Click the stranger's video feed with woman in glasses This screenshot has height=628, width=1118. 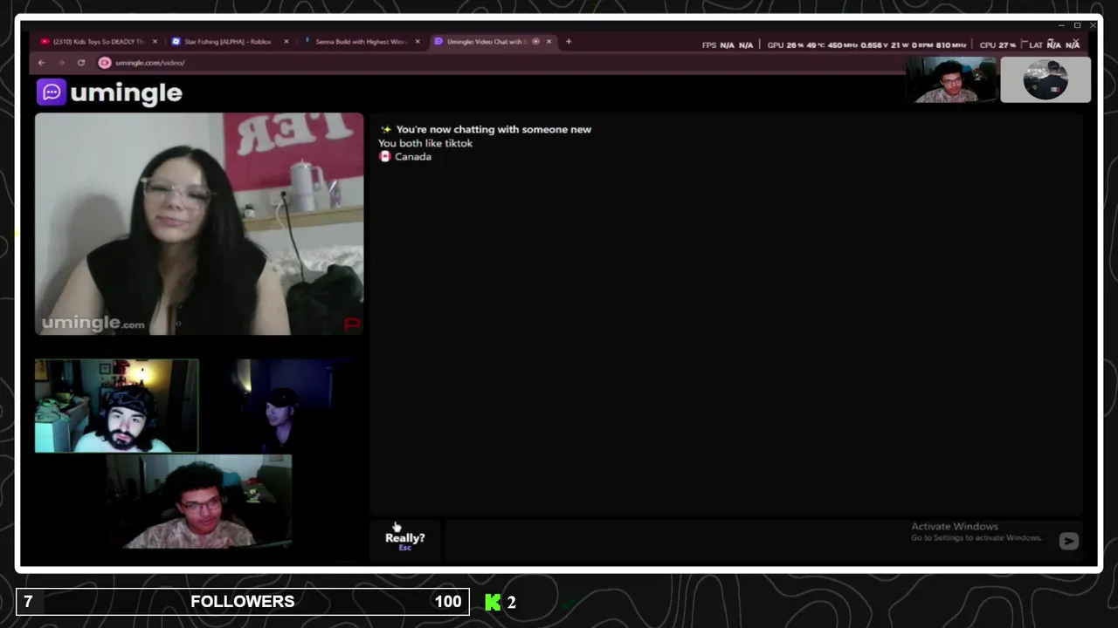tap(199, 224)
